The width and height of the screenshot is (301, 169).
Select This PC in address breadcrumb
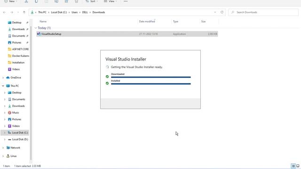point(42,12)
